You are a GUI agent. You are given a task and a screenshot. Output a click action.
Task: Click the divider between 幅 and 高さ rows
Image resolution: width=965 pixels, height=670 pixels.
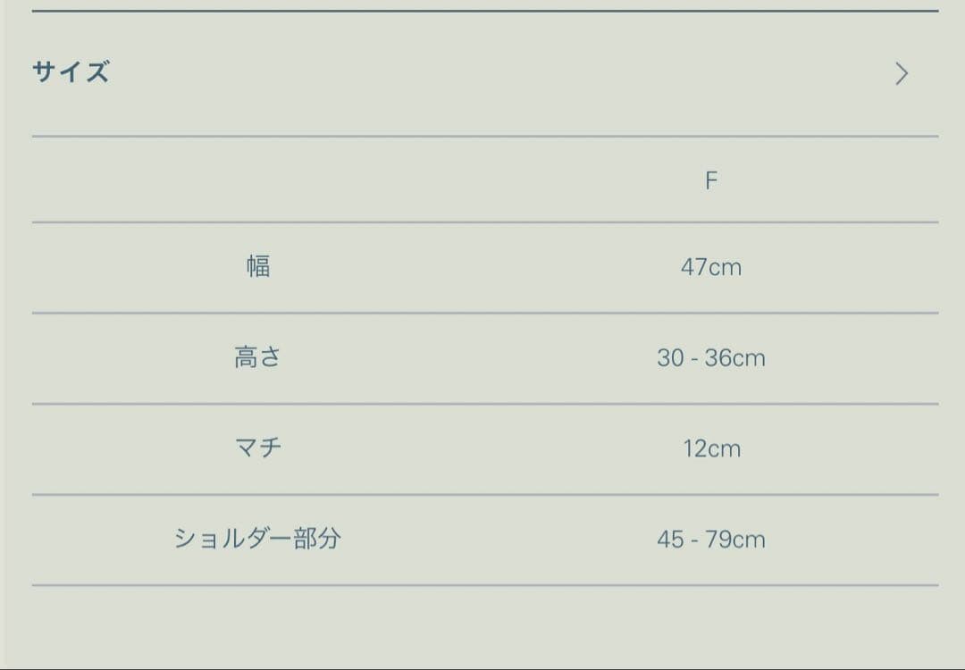point(485,313)
